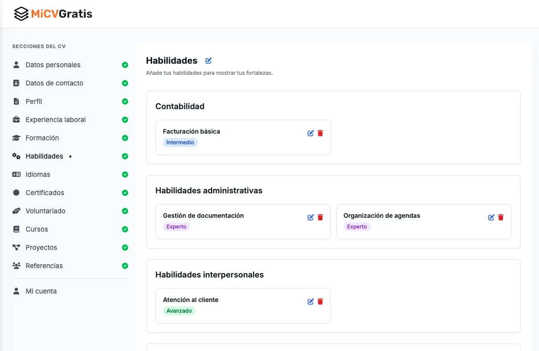Open the Idiomas section
This screenshot has height=351, width=539.
[x=38, y=174]
